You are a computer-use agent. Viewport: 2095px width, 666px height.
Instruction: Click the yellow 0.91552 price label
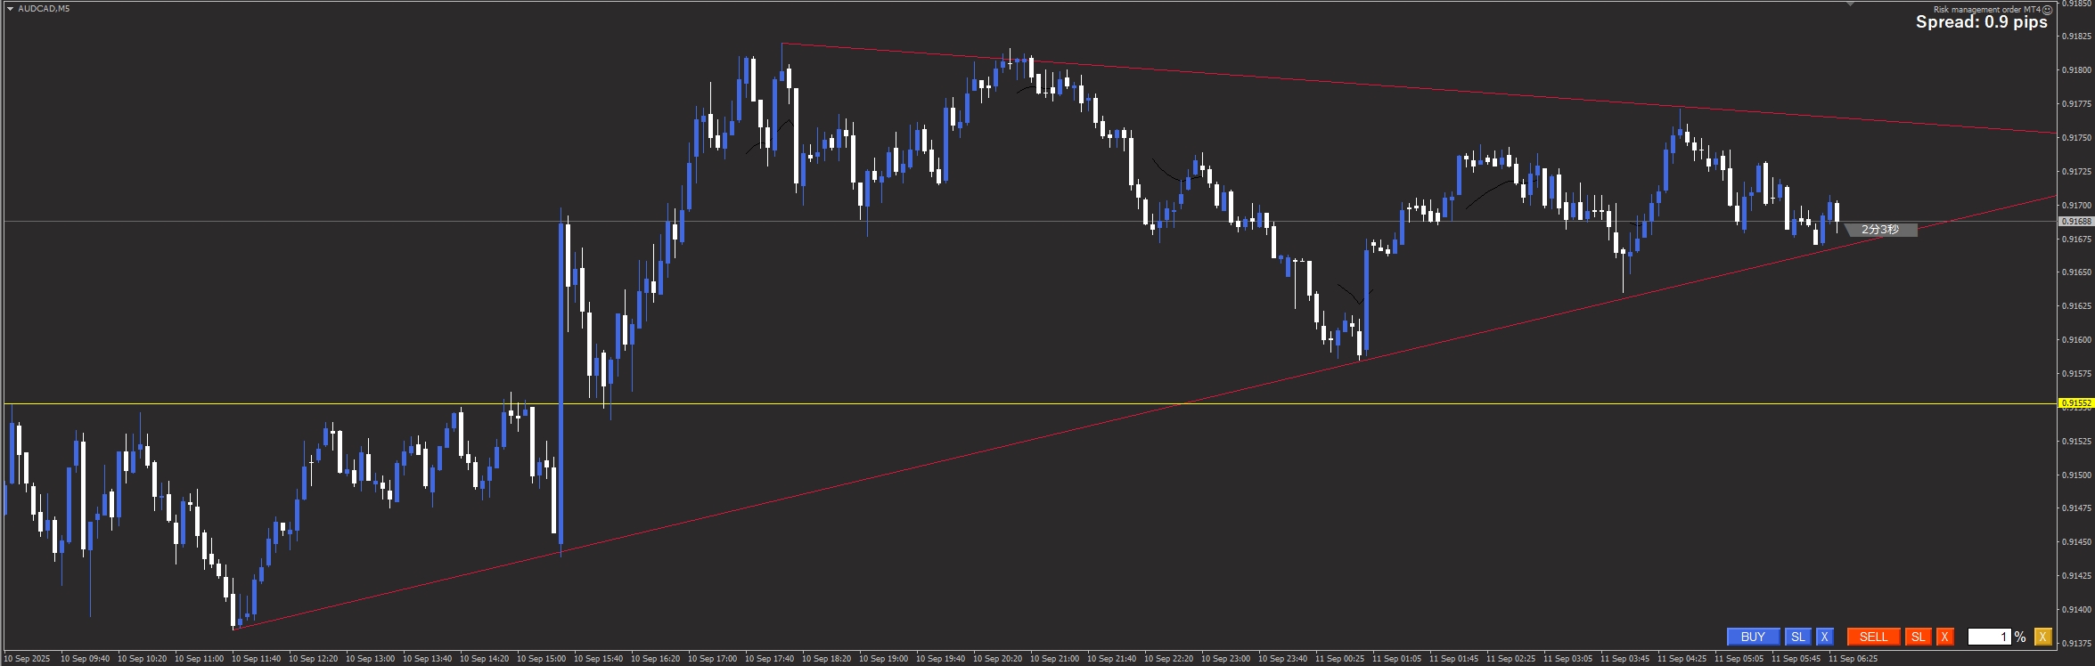[2075, 403]
